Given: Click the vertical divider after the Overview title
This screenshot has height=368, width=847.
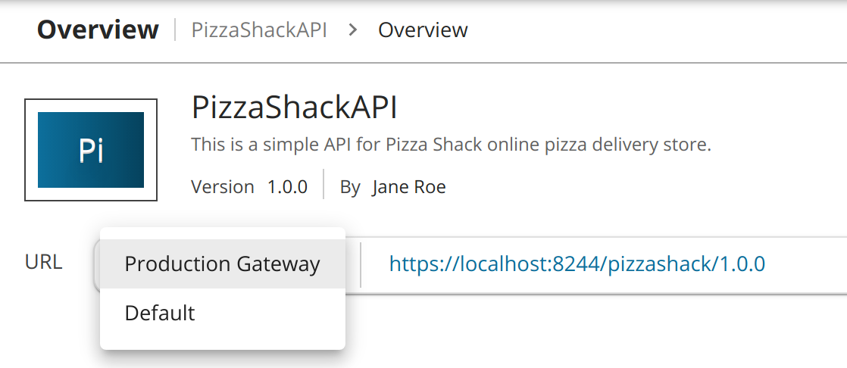Looking at the screenshot, I should 175,30.
